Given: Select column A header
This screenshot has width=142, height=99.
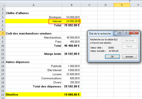Looking at the screenshot, I should (33, 5).
